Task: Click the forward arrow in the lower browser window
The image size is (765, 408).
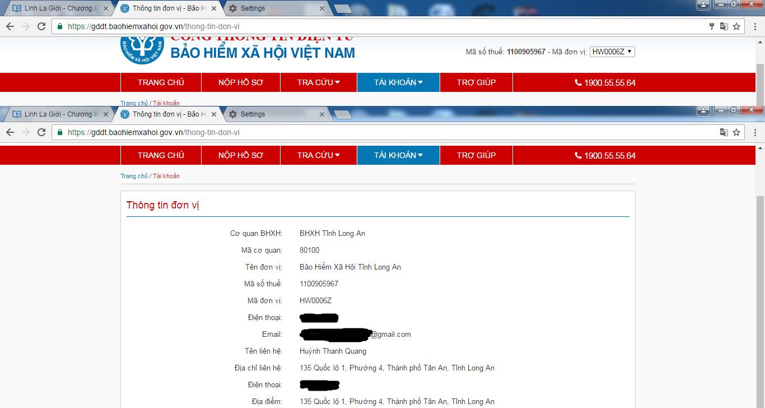Action: (26, 132)
